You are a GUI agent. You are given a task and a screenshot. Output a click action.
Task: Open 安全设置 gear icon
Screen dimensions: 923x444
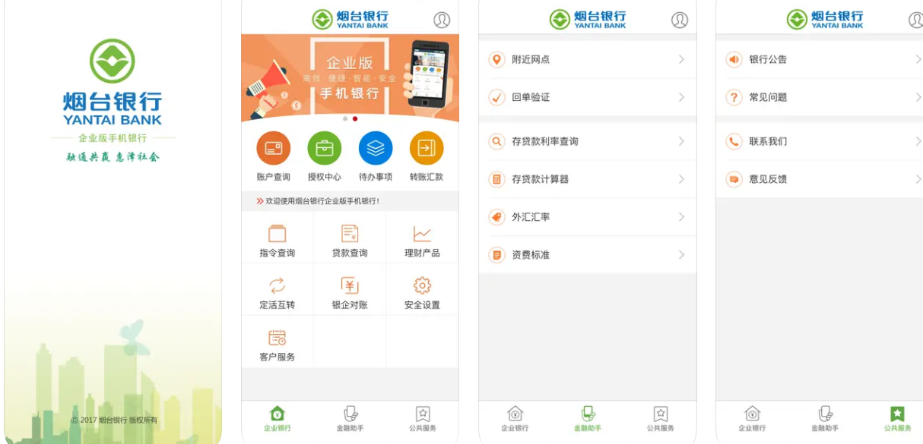coord(422,285)
